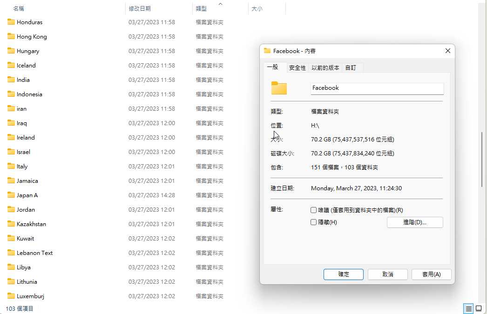Click the Japan A folder icon
The image size is (487, 314).
click(11, 195)
